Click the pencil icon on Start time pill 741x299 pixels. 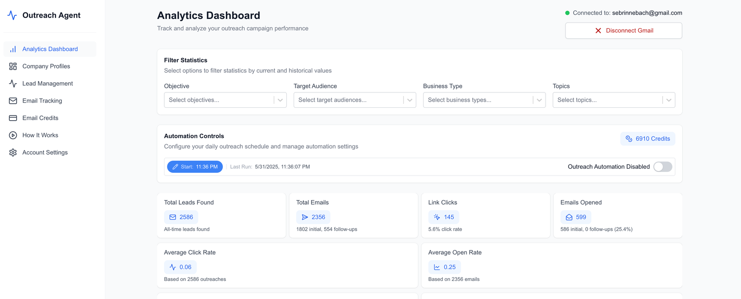176,167
